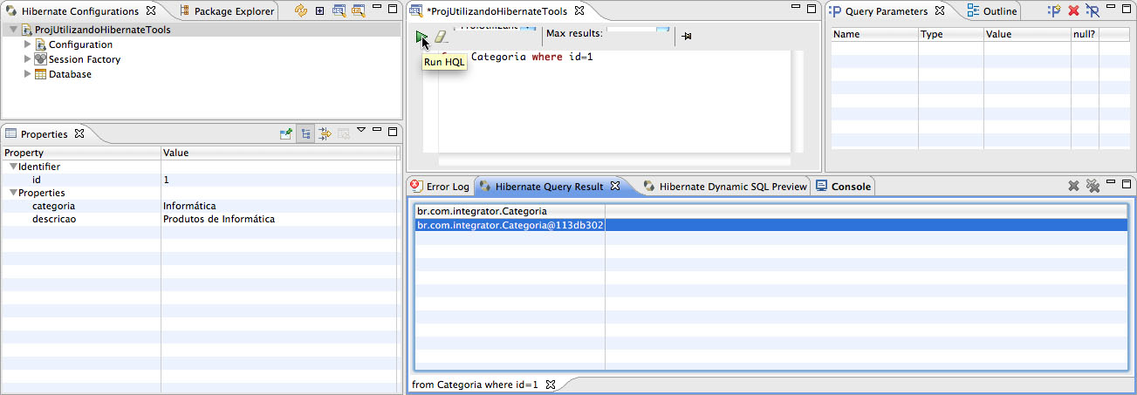Click the Database table icon in tree

click(x=41, y=74)
